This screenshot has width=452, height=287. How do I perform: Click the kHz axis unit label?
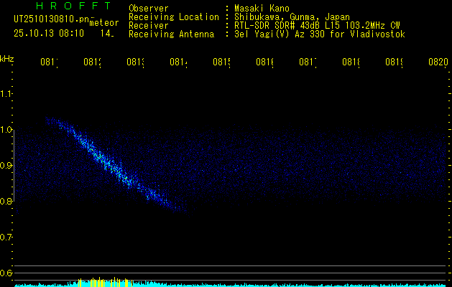(7, 58)
